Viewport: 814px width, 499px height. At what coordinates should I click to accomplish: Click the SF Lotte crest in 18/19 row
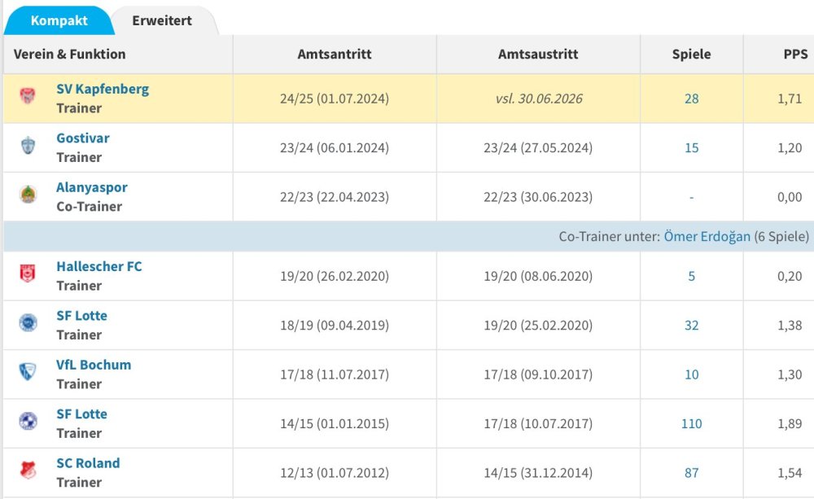tap(28, 324)
